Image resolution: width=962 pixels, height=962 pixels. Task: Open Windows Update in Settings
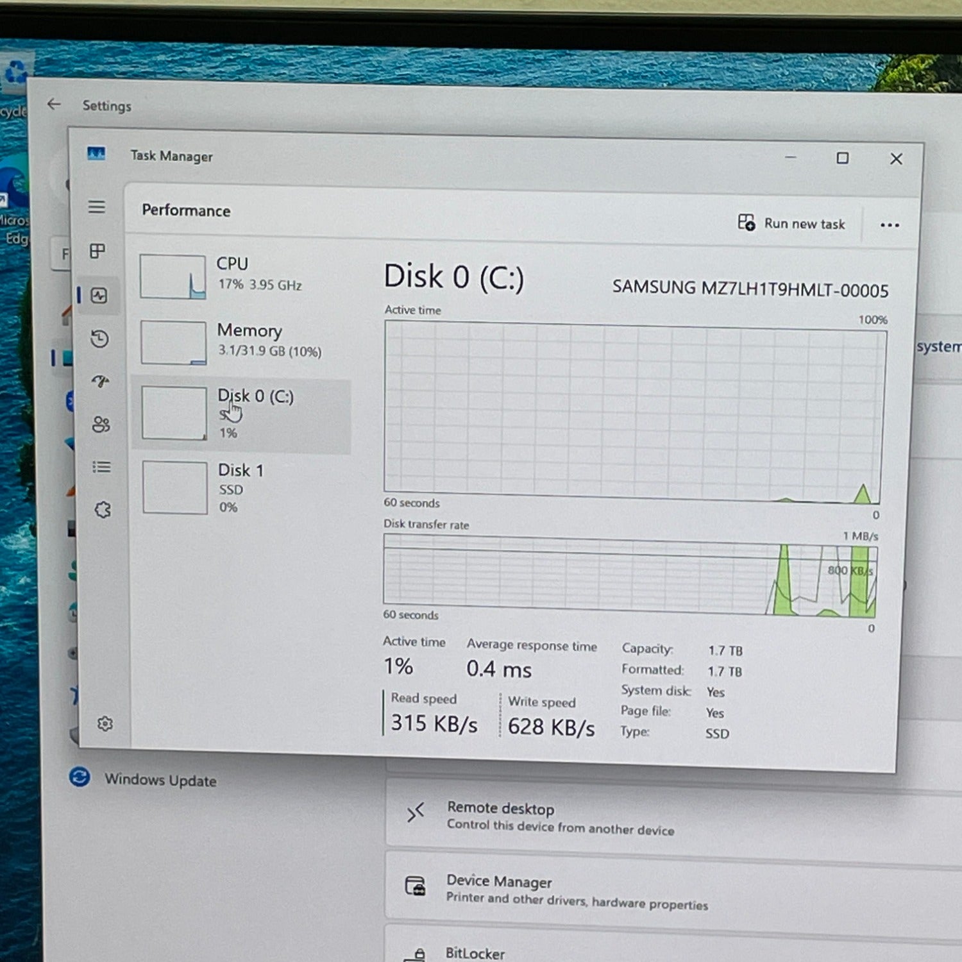point(160,780)
